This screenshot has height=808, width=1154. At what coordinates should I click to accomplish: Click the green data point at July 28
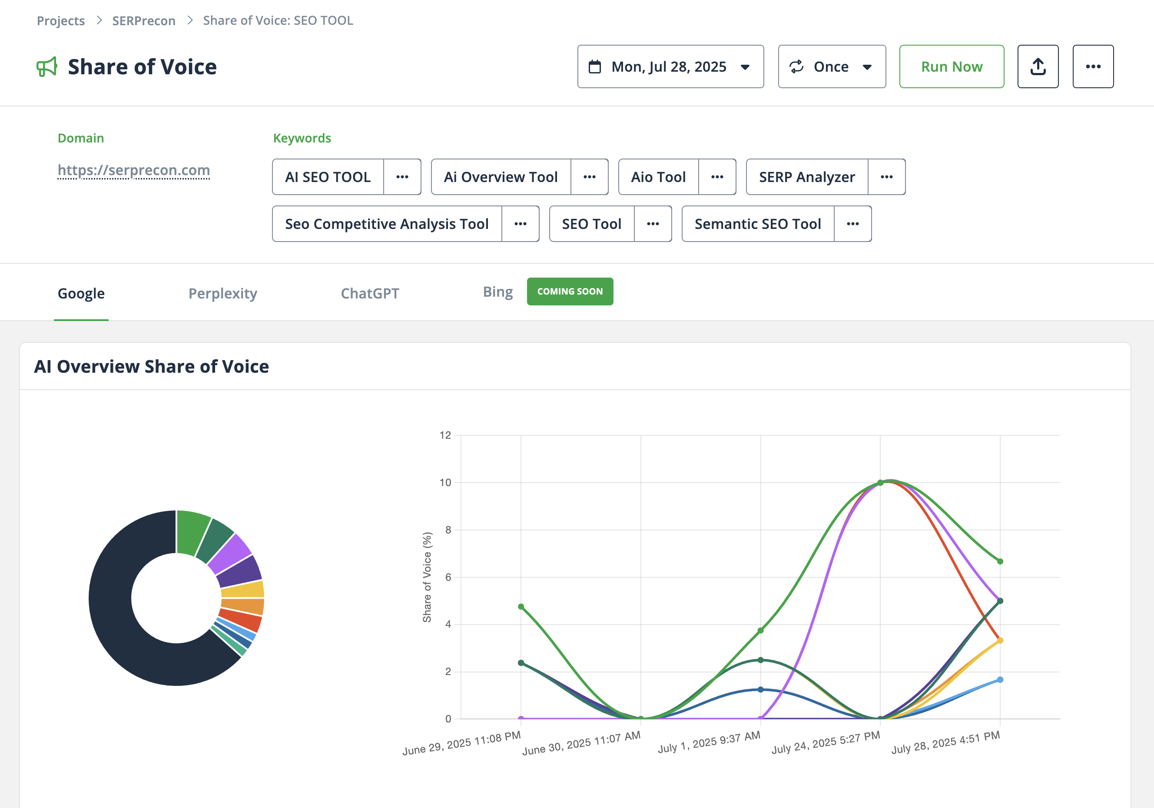coord(1000,561)
